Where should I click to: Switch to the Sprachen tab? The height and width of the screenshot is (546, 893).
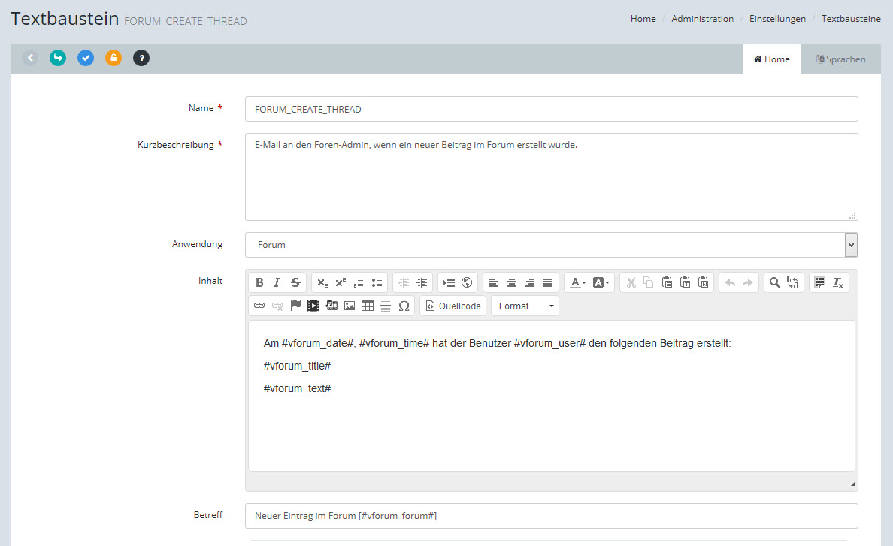point(840,59)
